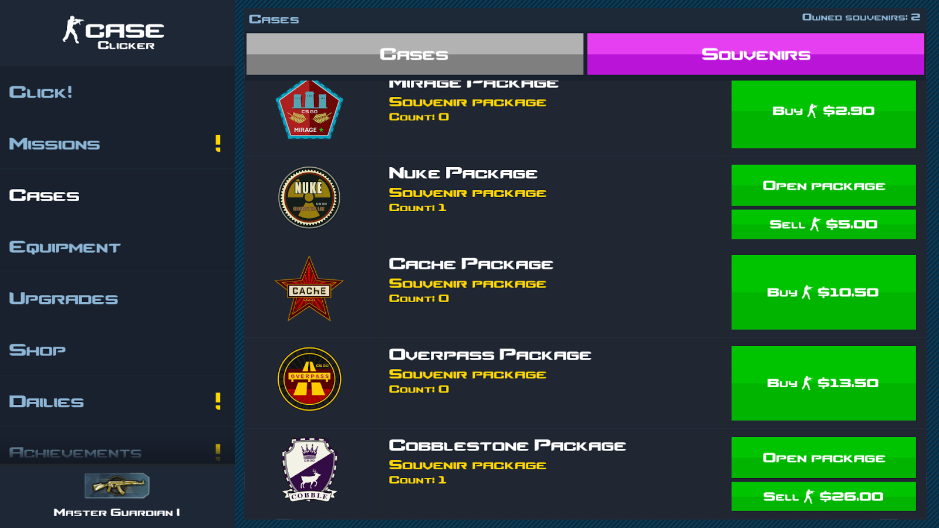Open the Master Guardian rank icon
Image resolution: width=939 pixels, height=528 pixels.
pyautogui.click(x=117, y=486)
